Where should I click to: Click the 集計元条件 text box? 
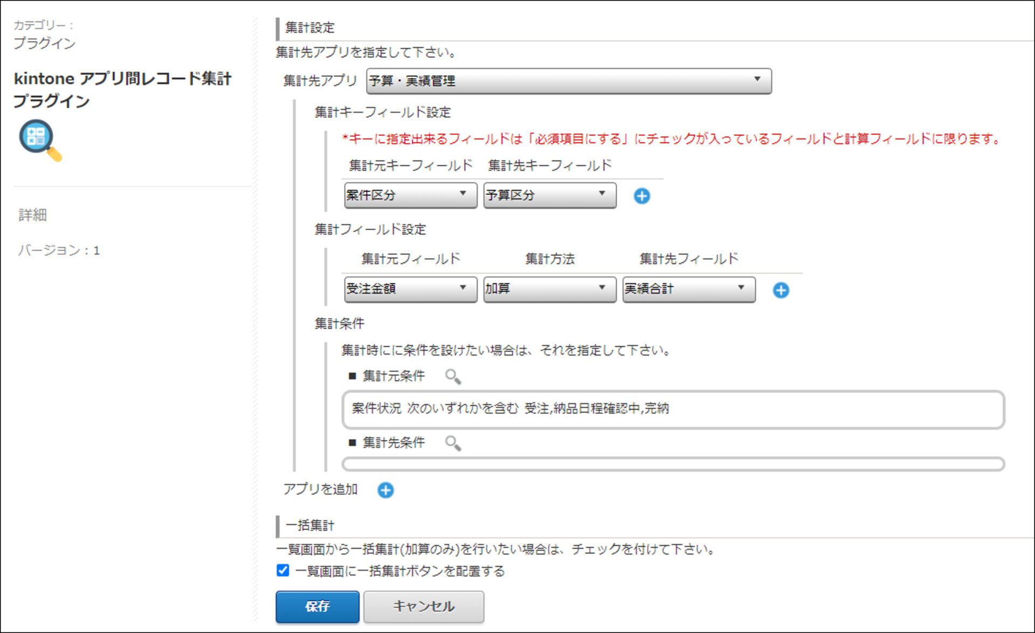click(x=673, y=409)
